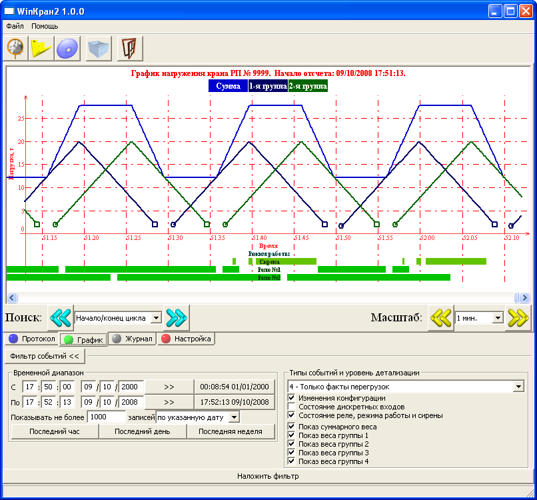This screenshot has height=500, width=537.
Task: Open the Файл menu
Action: point(15,26)
